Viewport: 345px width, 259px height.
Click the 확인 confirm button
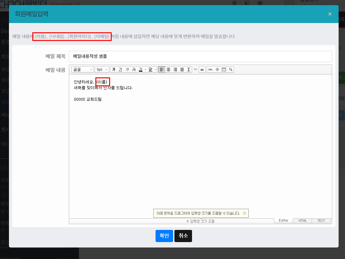click(164, 236)
